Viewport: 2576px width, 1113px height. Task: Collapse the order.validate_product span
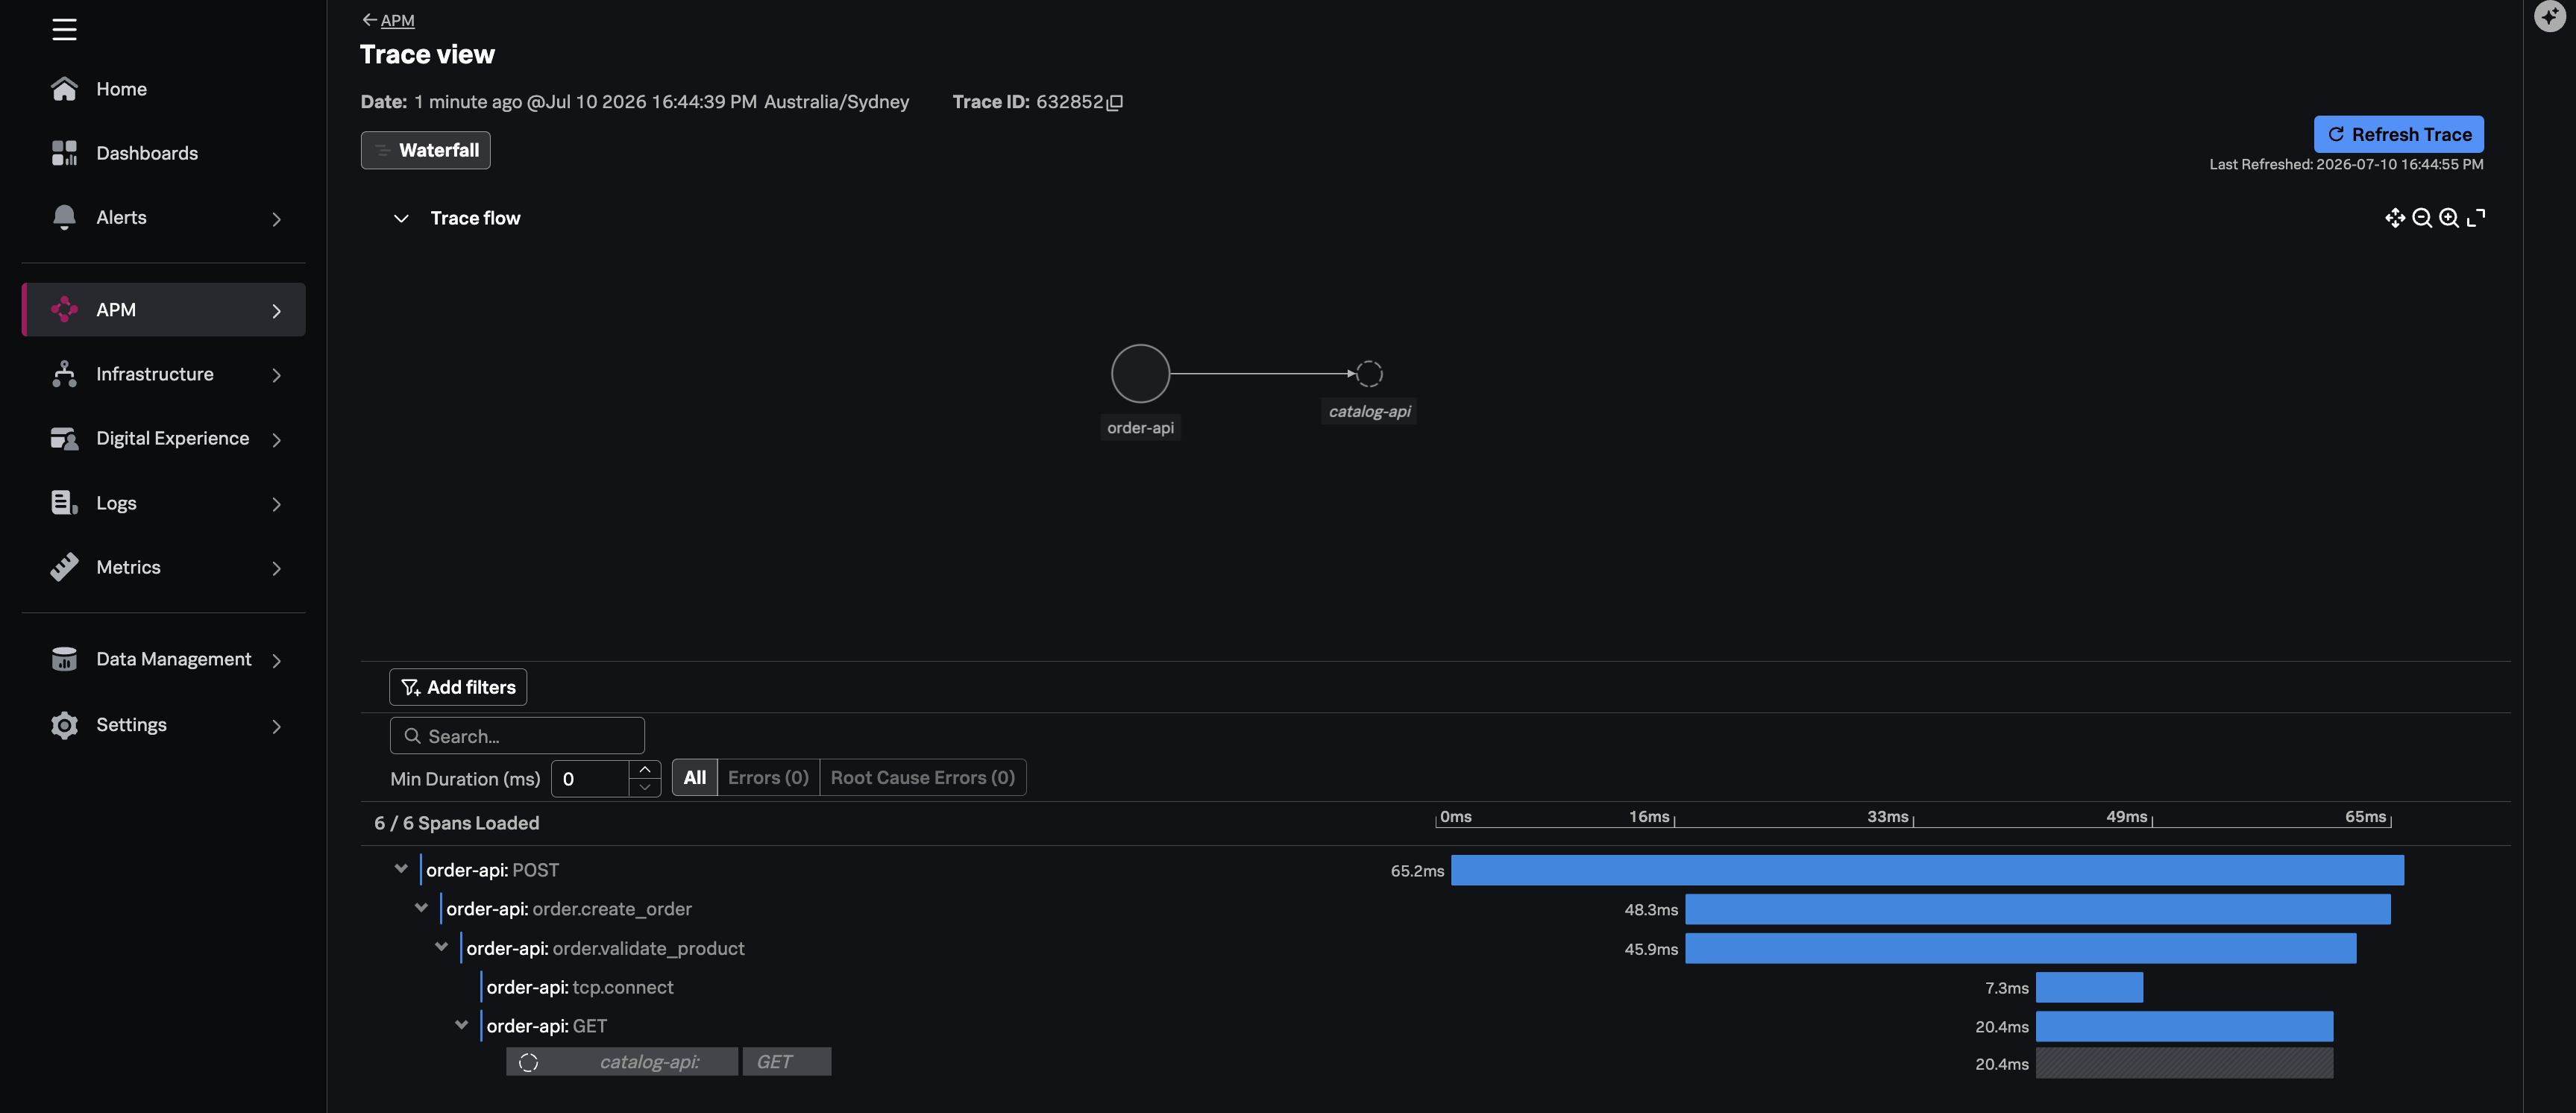441,947
